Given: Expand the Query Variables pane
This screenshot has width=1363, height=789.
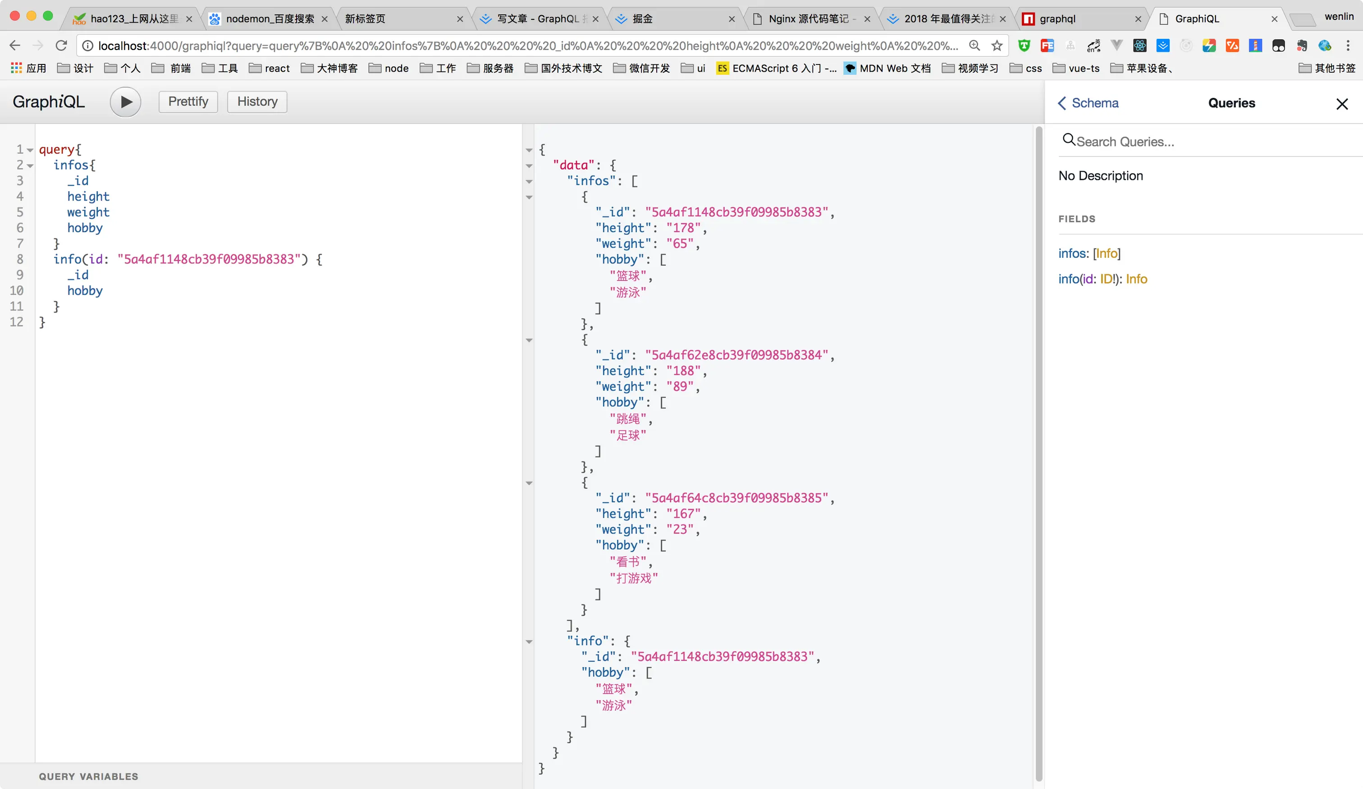Looking at the screenshot, I should pos(261,776).
